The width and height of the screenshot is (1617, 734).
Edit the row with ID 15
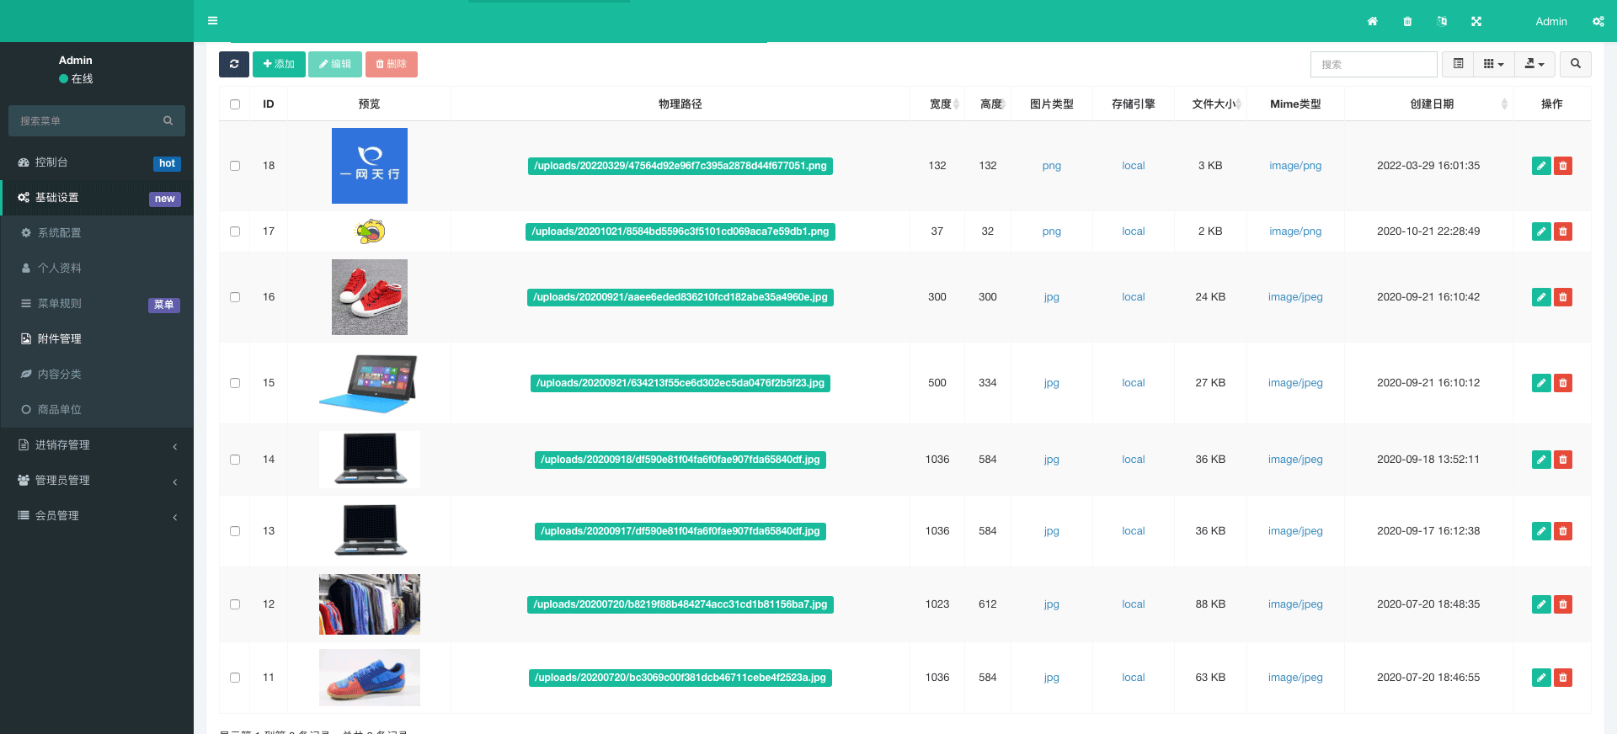(1541, 383)
